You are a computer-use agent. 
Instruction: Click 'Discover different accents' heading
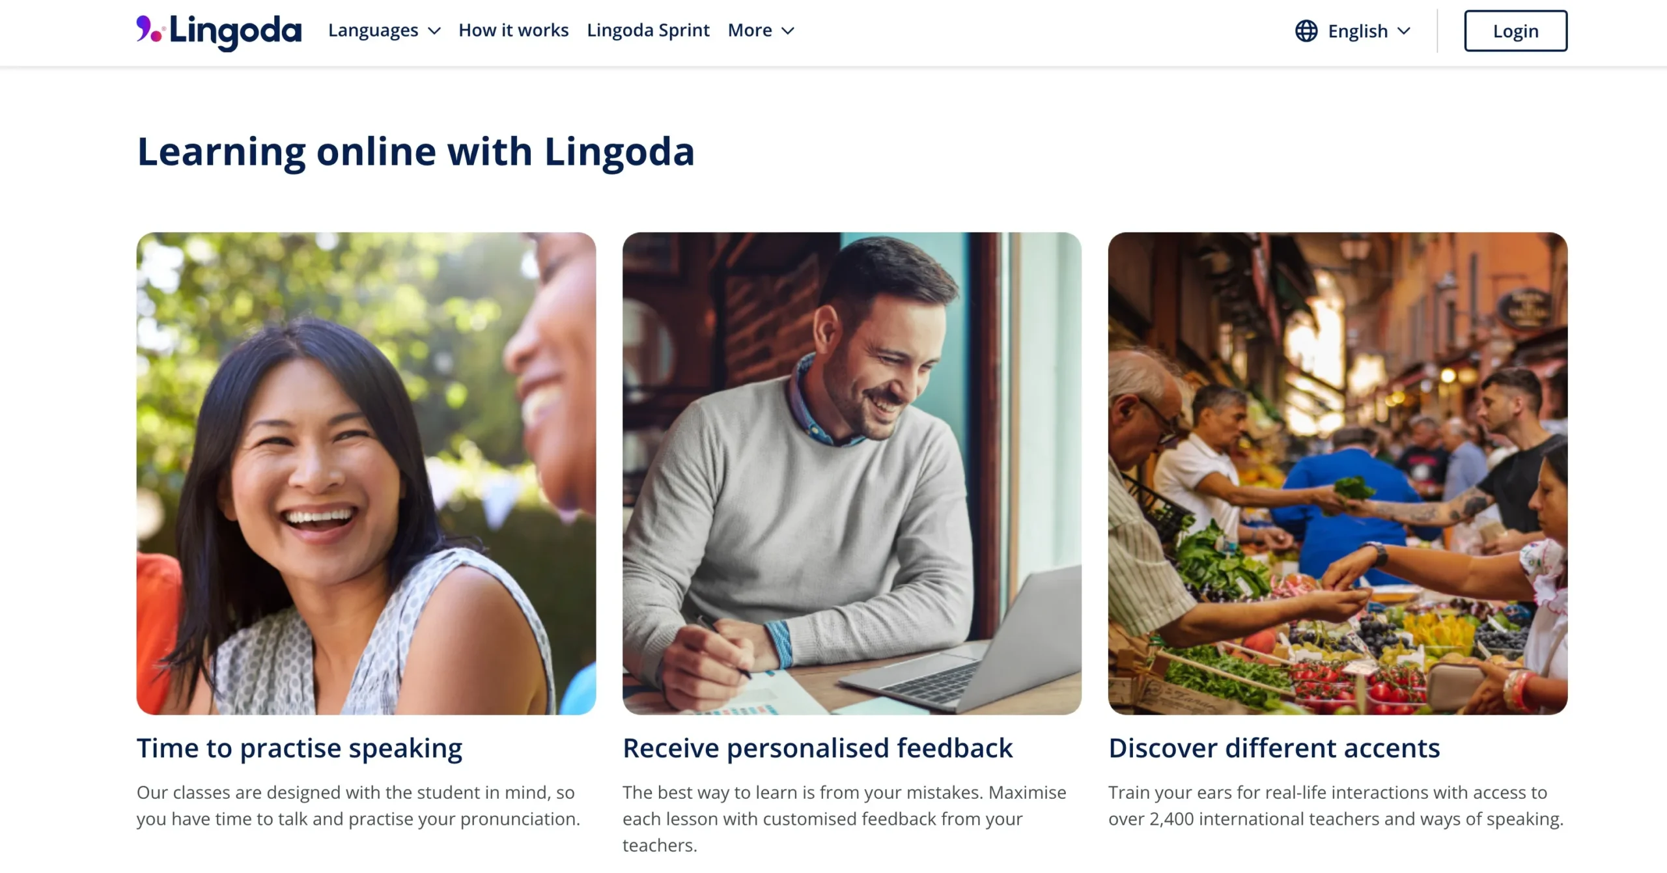tap(1274, 748)
